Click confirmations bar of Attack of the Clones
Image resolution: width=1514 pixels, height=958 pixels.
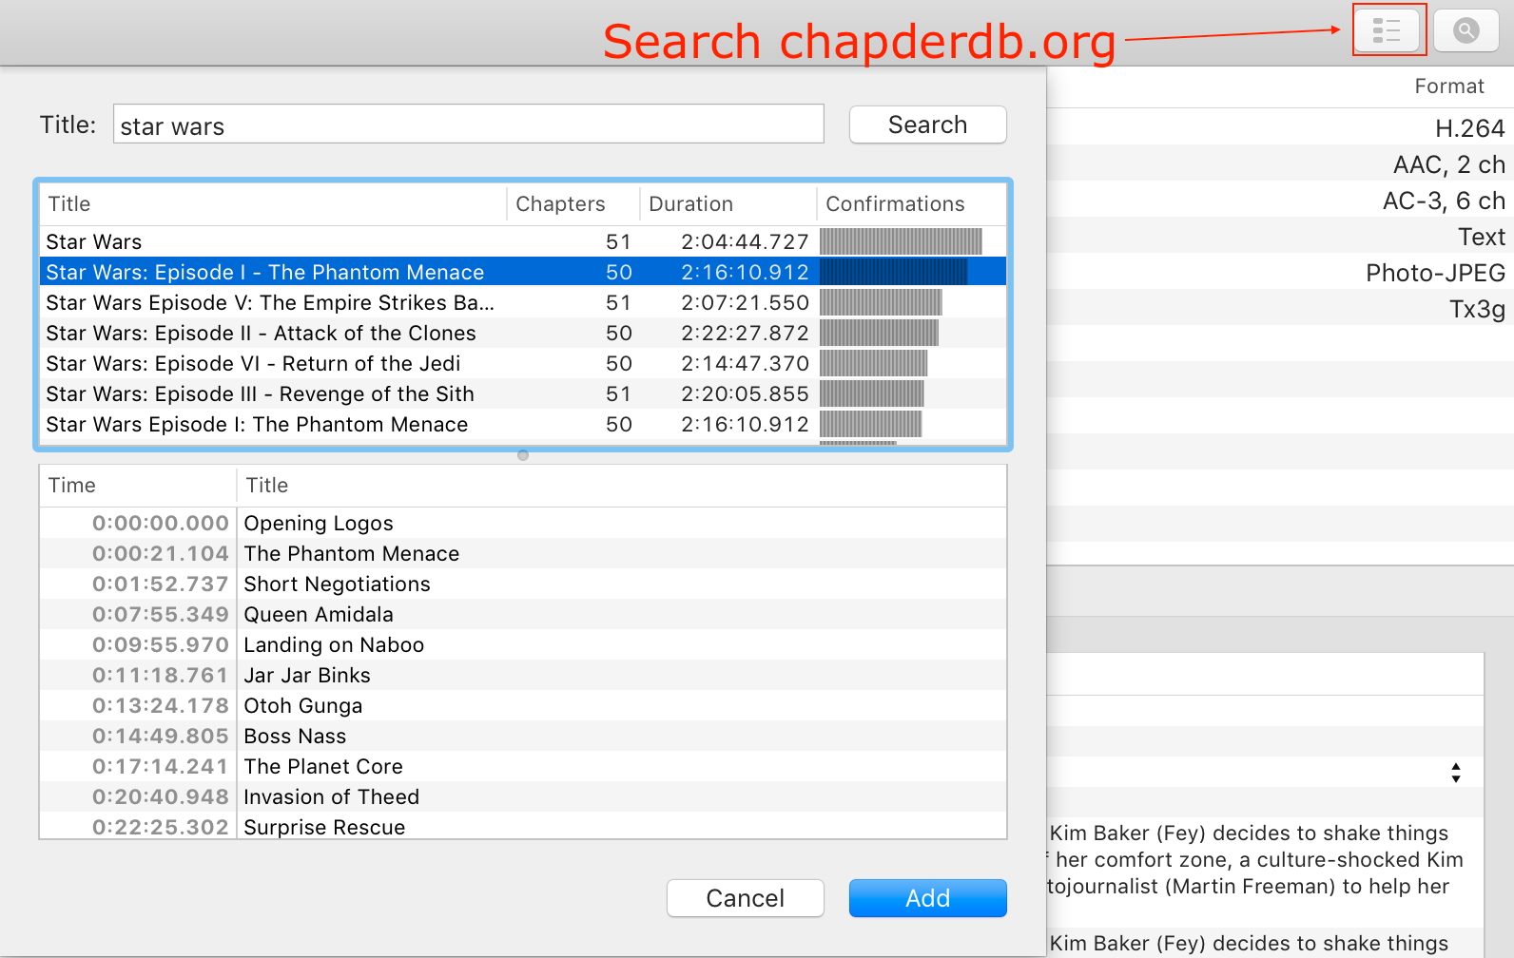[879, 333]
